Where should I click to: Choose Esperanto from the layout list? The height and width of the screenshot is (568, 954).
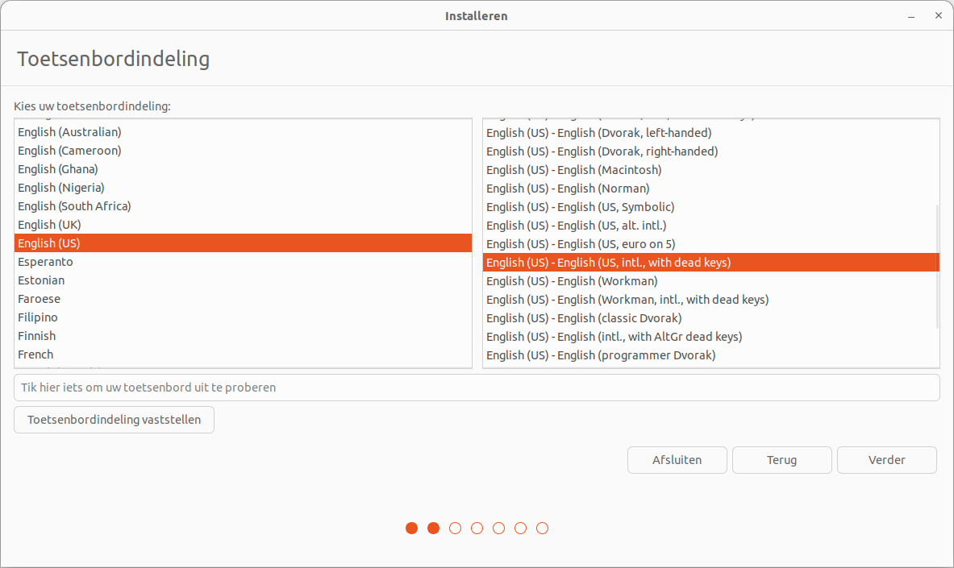point(45,262)
